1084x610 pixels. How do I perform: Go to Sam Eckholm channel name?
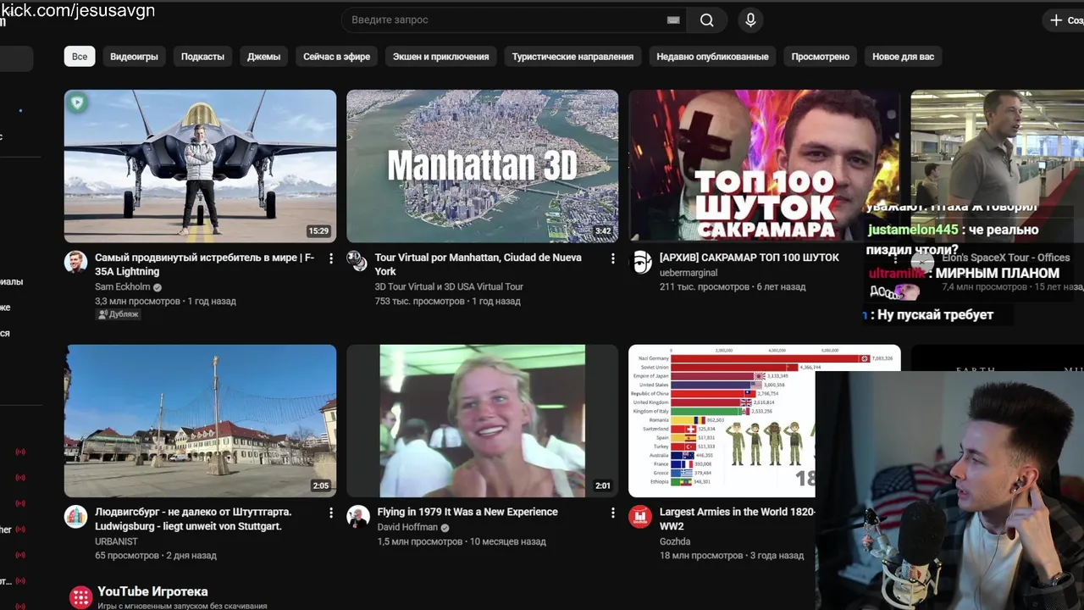[x=122, y=287]
